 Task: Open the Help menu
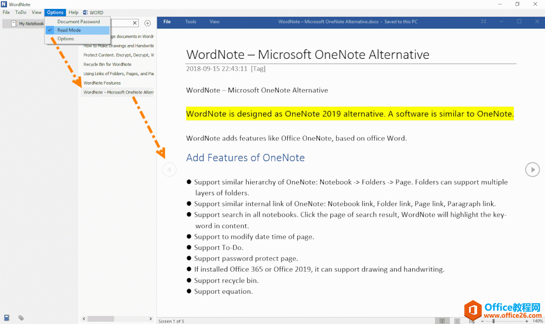click(73, 12)
